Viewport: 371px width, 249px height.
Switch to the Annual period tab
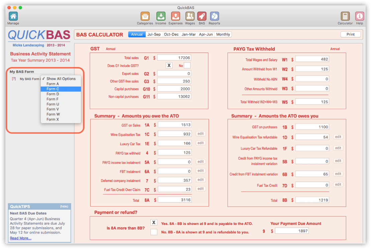tap(137, 34)
